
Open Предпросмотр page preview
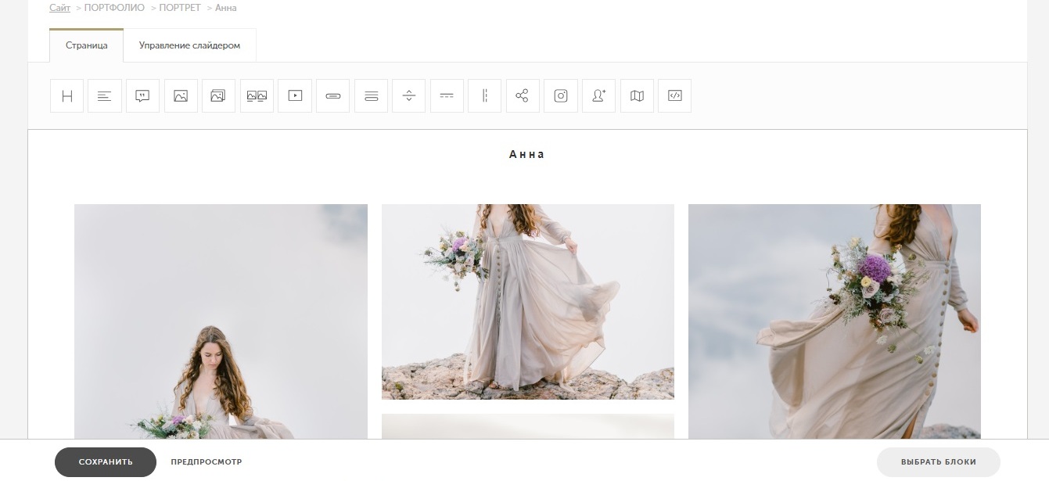(207, 462)
